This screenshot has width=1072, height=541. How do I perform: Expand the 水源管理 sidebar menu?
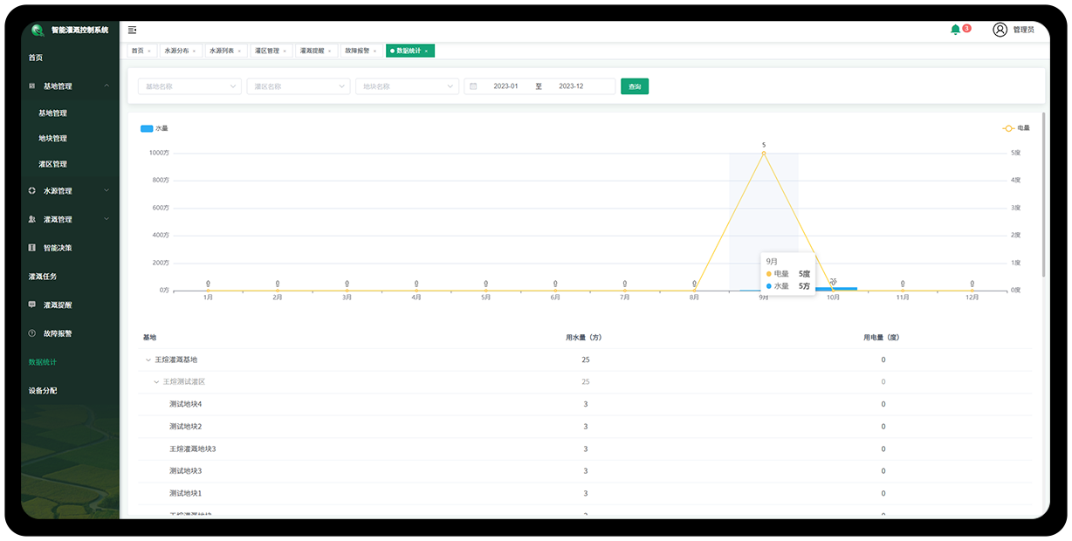pyautogui.click(x=68, y=191)
